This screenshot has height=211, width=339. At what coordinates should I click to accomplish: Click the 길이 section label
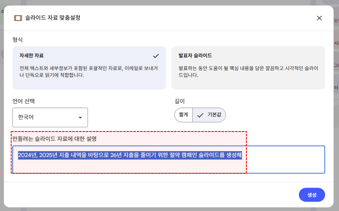[x=180, y=101]
